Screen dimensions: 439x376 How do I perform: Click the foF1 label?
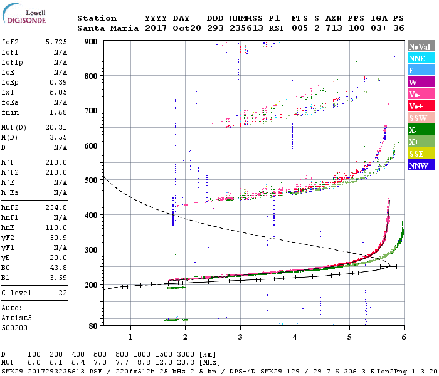coord(10,52)
